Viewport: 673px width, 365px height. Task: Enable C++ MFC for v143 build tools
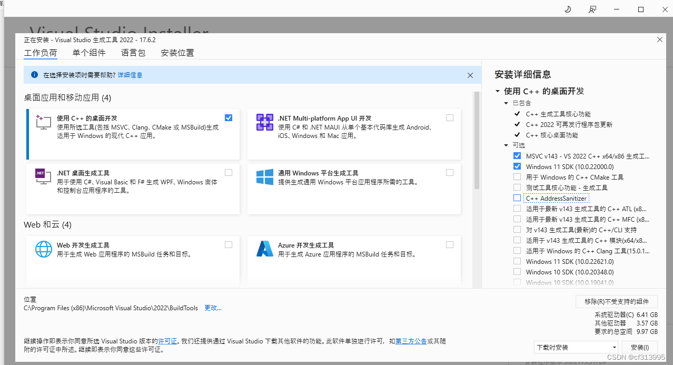click(x=517, y=219)
